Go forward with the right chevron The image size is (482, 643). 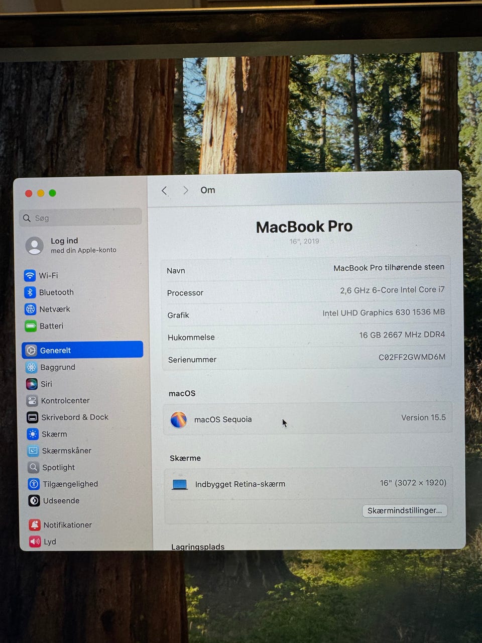click(x=186, y=190)
